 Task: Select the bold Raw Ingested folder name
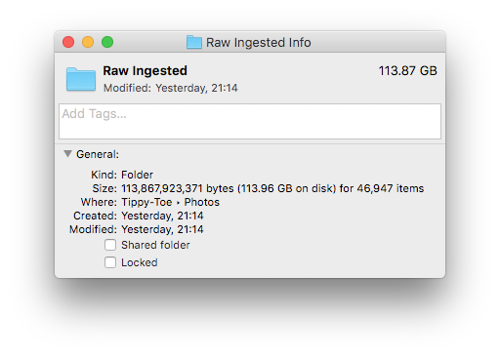point(146,71)
